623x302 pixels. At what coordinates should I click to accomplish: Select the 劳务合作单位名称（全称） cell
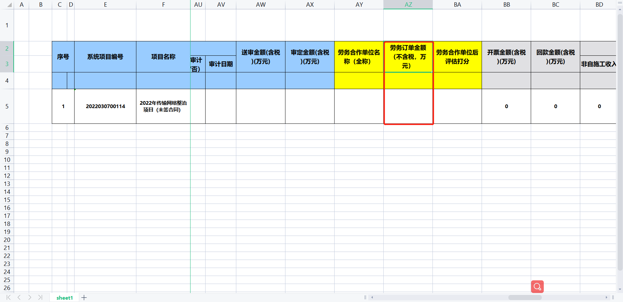pyautogui.click(x=359, y=57)
